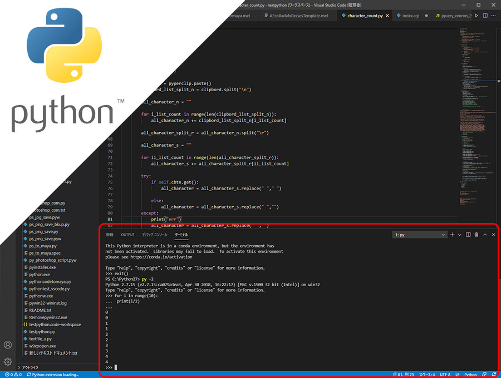Show errors and warnings count in status bar
Screen dimensions: 501x378
coord(13,375)
